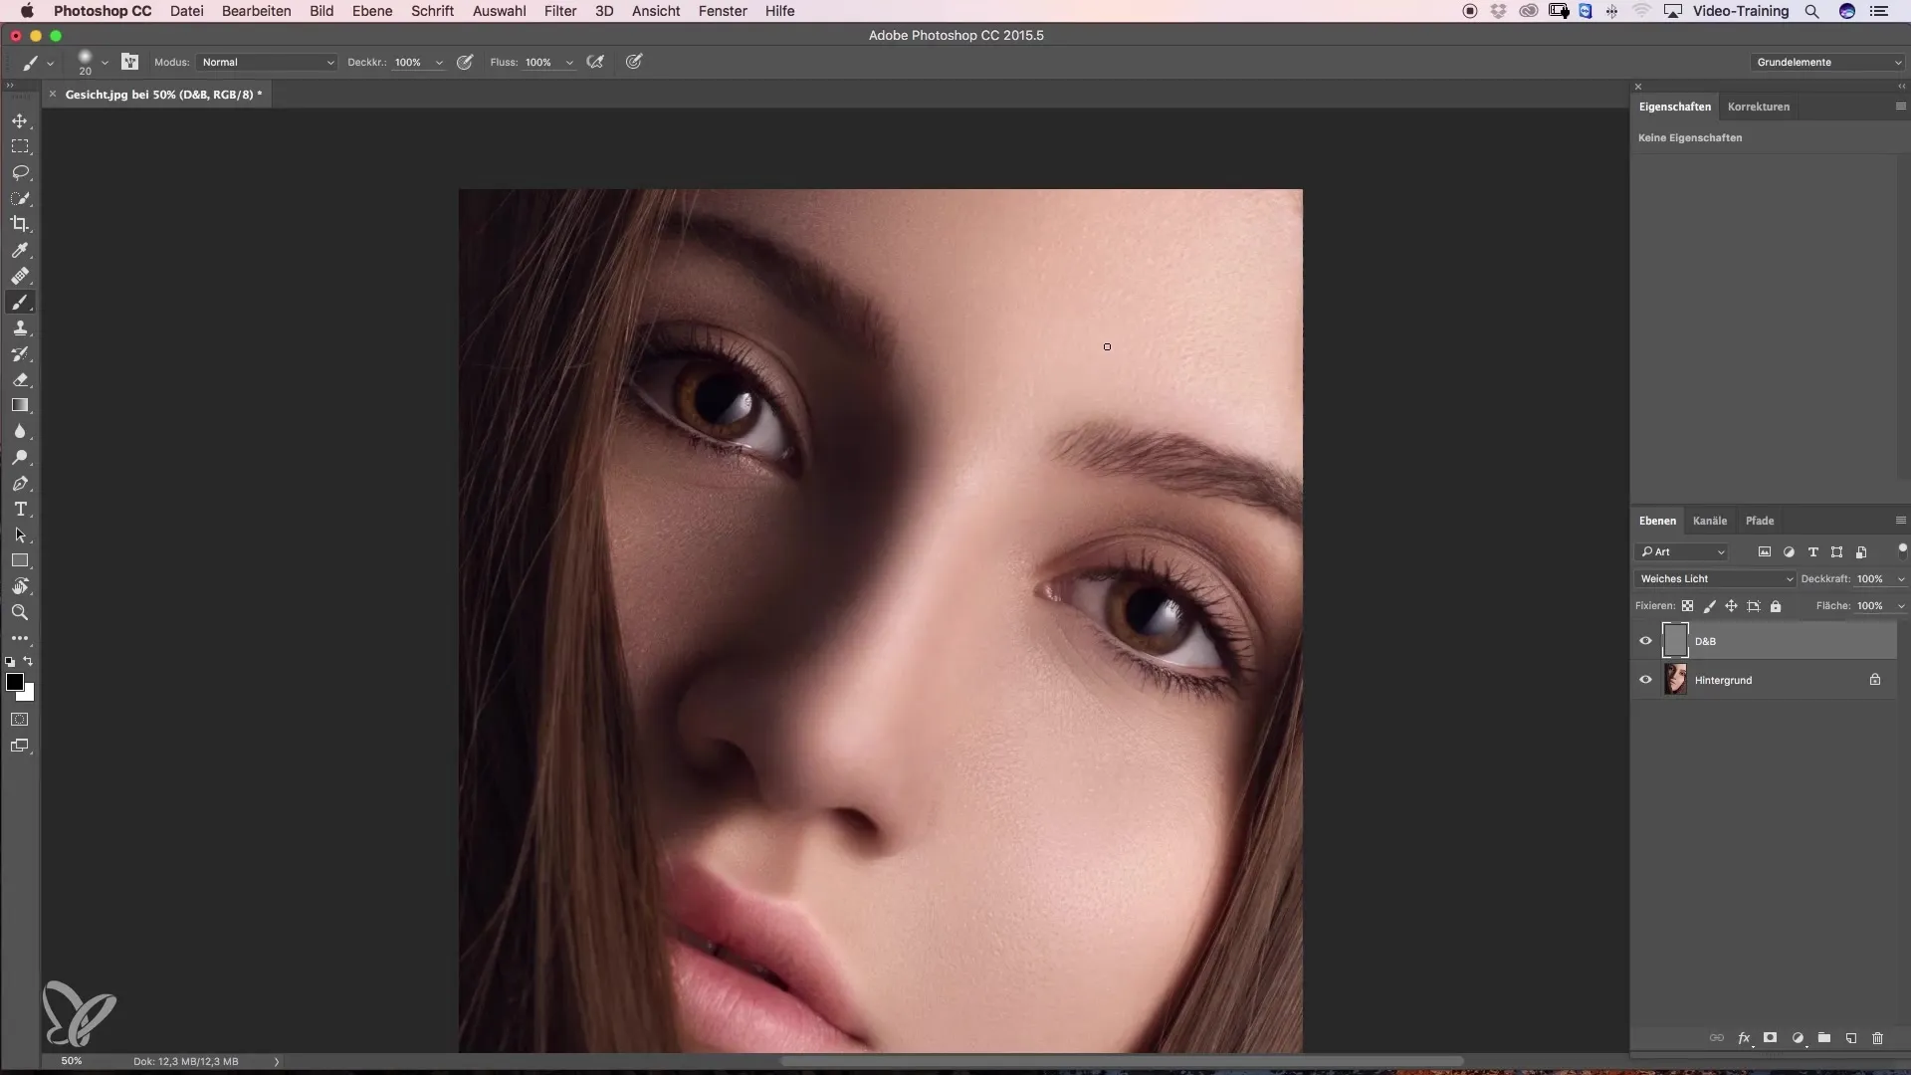Toggle lock position
This screenshot has width=1911, height=1075.
point(1731,606)
